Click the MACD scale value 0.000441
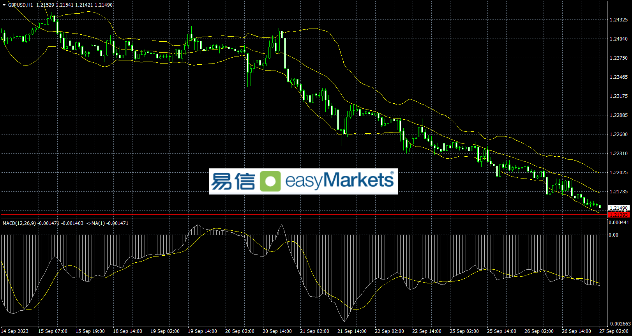Viewport: 632px width, 336px height. [x=619, y=223]
